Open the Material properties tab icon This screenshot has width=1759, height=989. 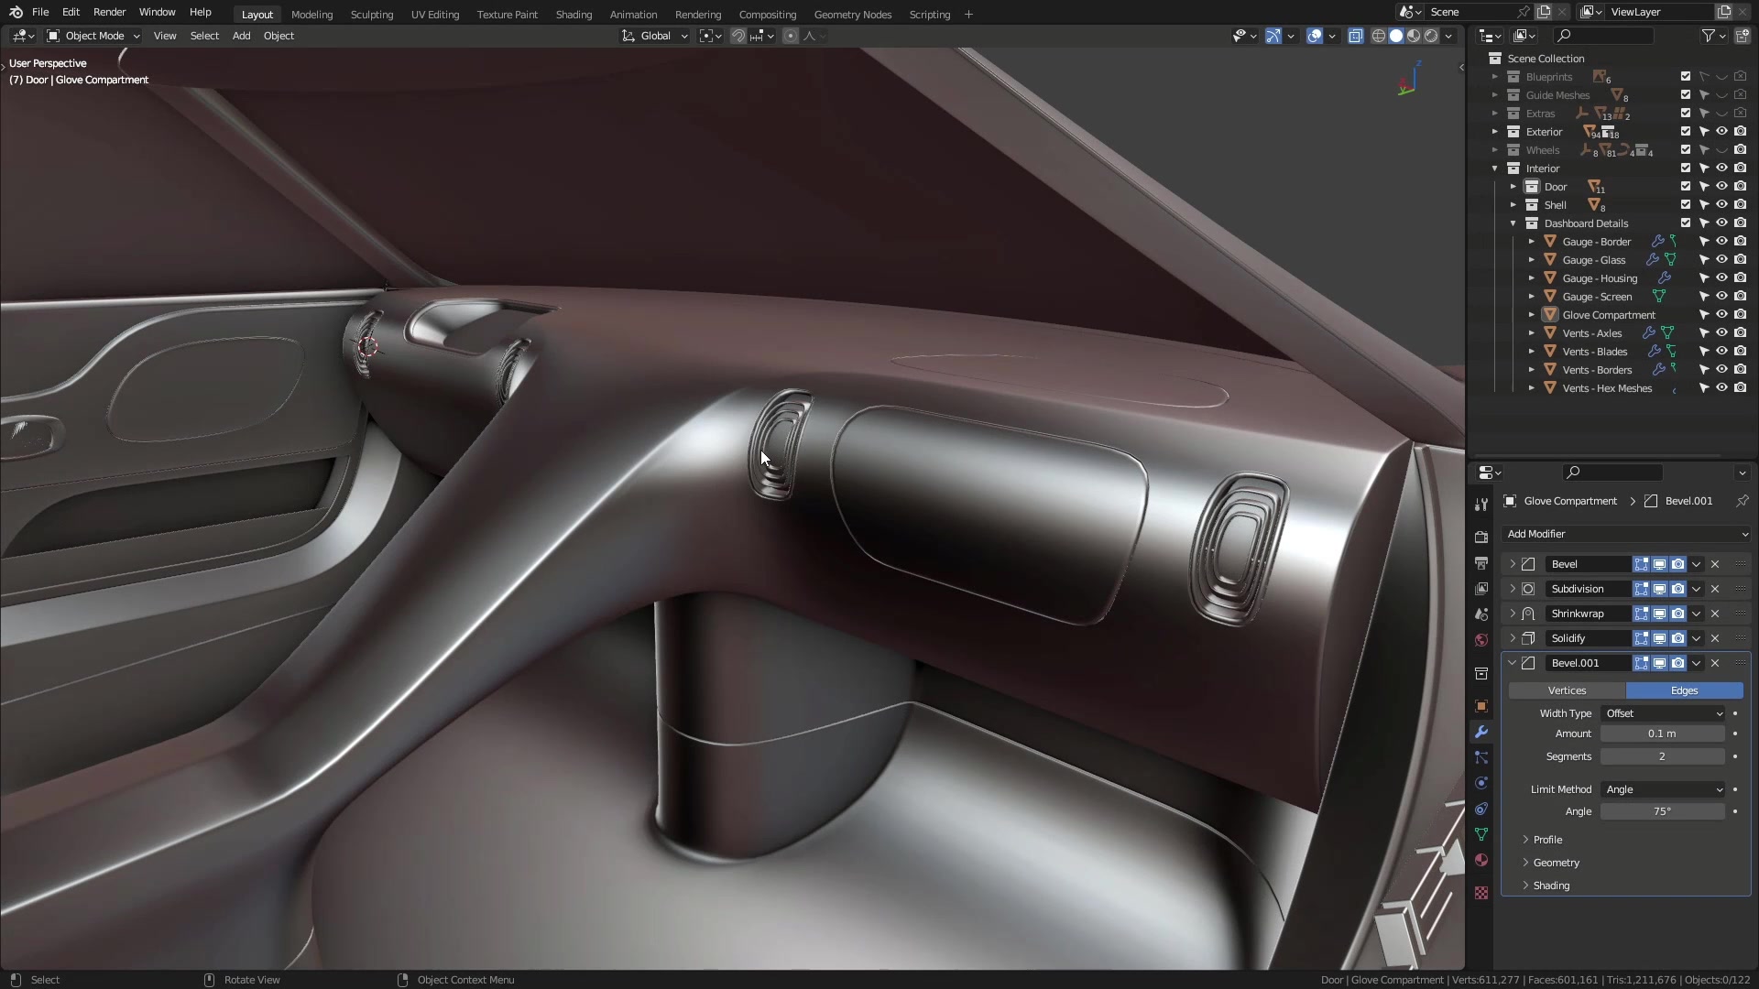point(1481,860)
